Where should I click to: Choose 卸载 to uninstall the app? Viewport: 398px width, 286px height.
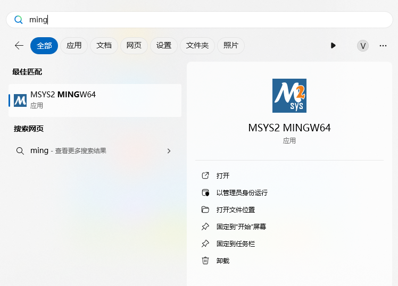pos(223,260)
